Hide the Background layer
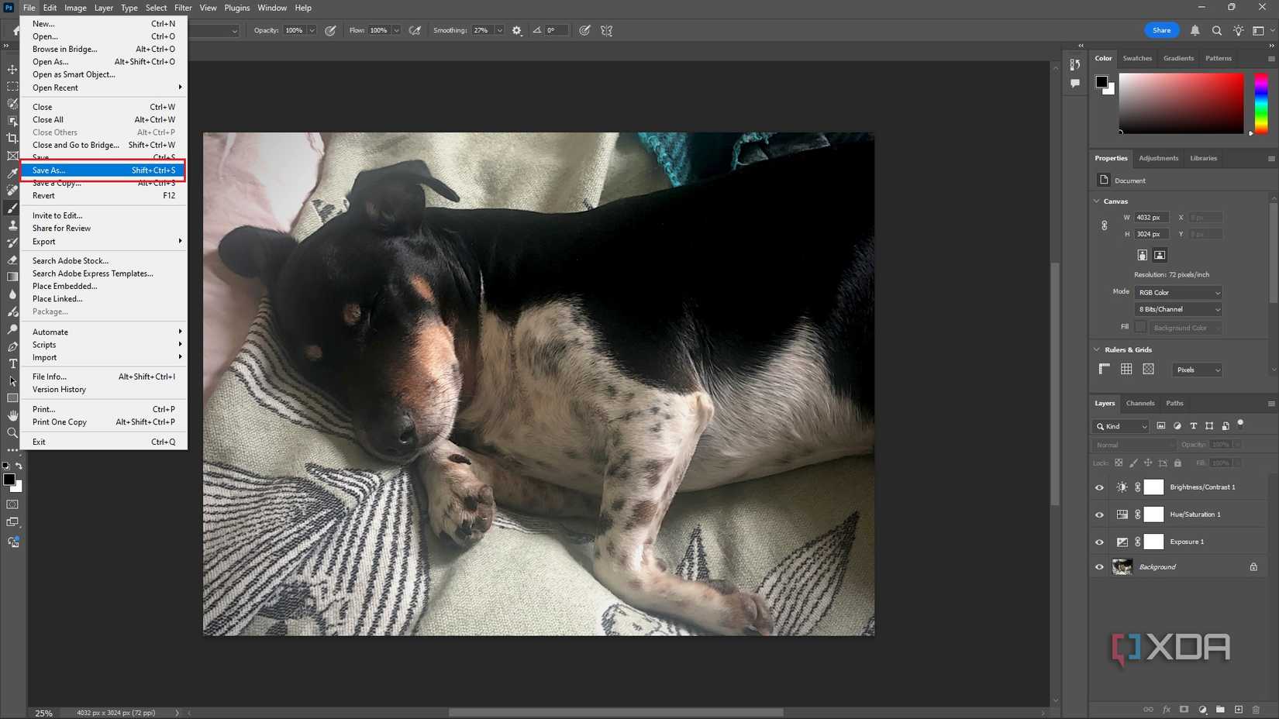This screenshot has width=1279, height=719. [x=1098, y=566]
